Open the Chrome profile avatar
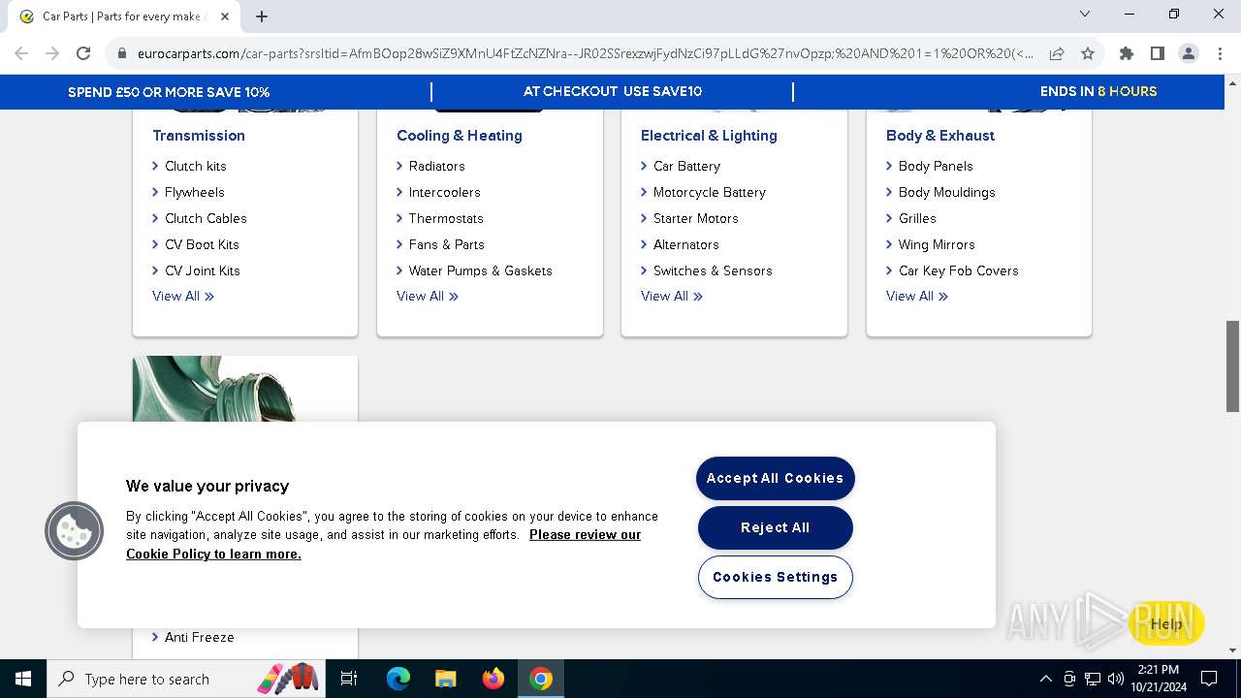This screenshot has height=698, width=1241. pos(1189,53)
